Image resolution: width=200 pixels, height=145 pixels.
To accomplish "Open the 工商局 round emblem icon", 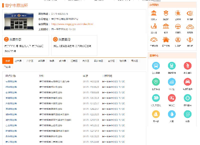I will [178, 40].
